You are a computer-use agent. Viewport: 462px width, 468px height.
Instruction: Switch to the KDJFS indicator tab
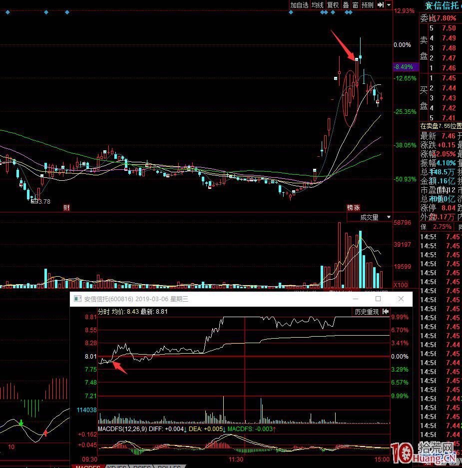pos(117,466)
